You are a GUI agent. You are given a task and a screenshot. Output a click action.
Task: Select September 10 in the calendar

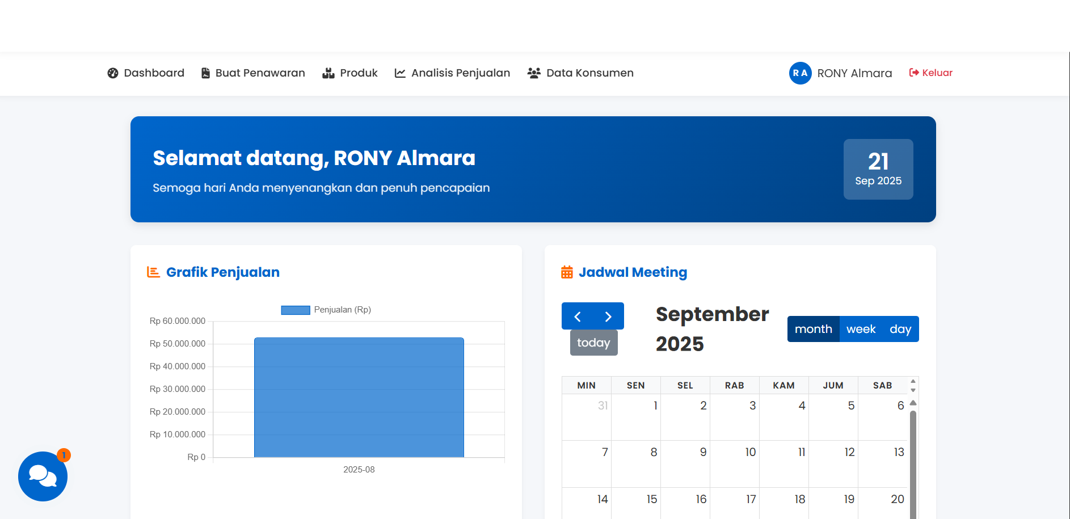(734, 463)
